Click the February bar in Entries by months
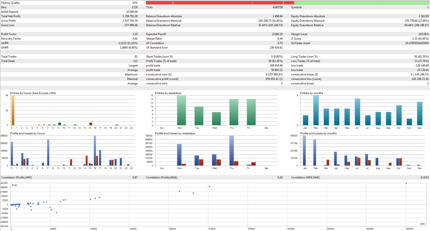The image size is (430, 231). click(x=316, y=110)
